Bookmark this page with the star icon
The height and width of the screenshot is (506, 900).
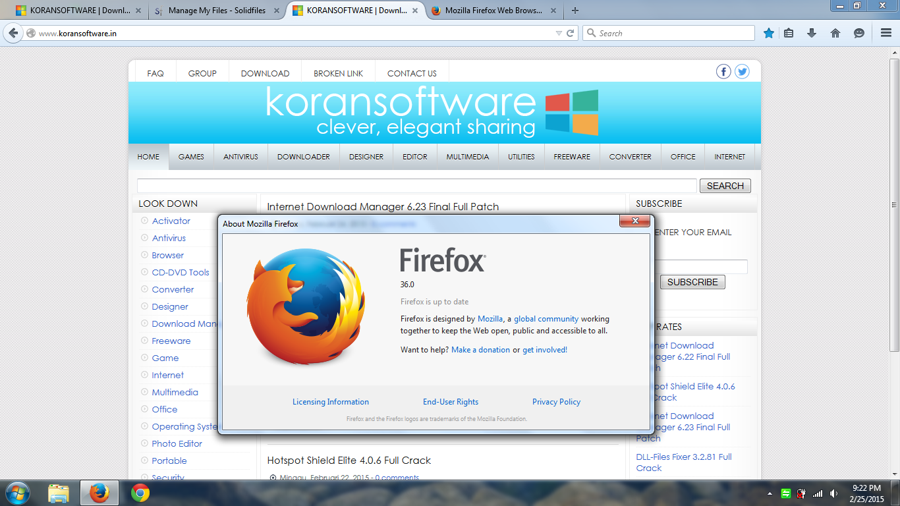(x=768, y=33)
